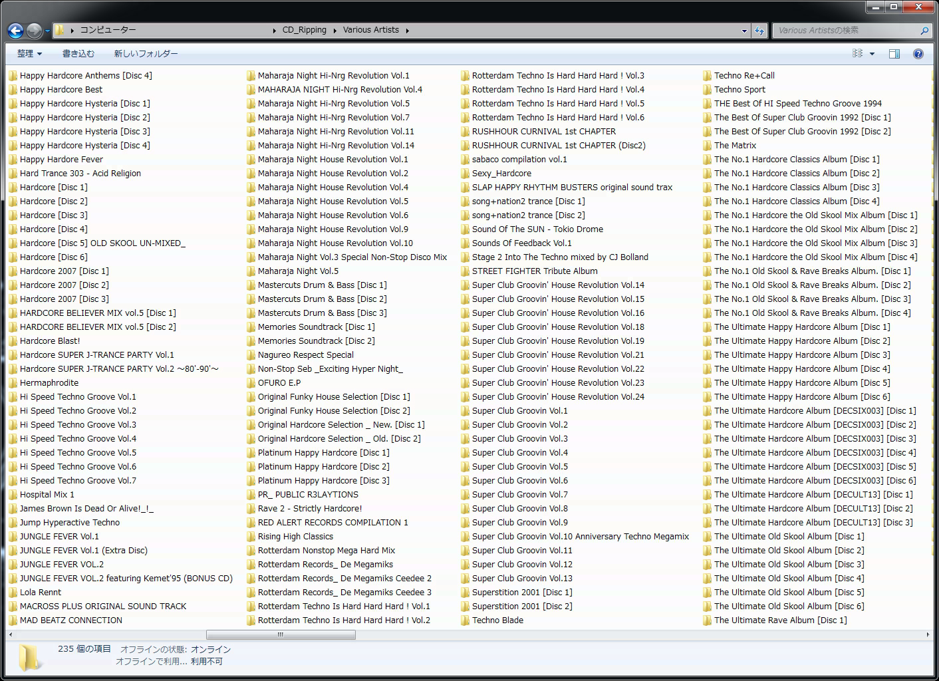939x681 pixels.
Task: Open the 整理 (Organize) menu
Action: [29, 54]
